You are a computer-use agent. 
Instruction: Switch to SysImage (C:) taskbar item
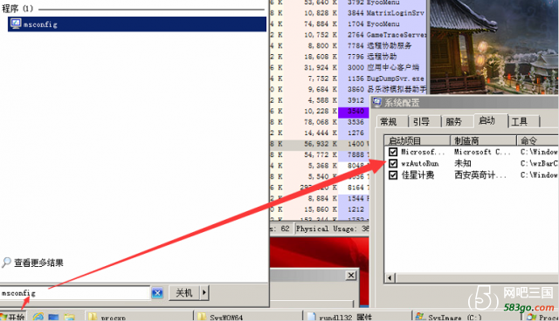[x=467, y=317]
